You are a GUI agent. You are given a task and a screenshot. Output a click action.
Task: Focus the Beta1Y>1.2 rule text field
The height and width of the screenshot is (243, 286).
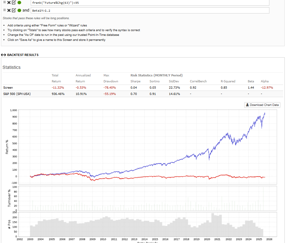(x=151, y=11)
